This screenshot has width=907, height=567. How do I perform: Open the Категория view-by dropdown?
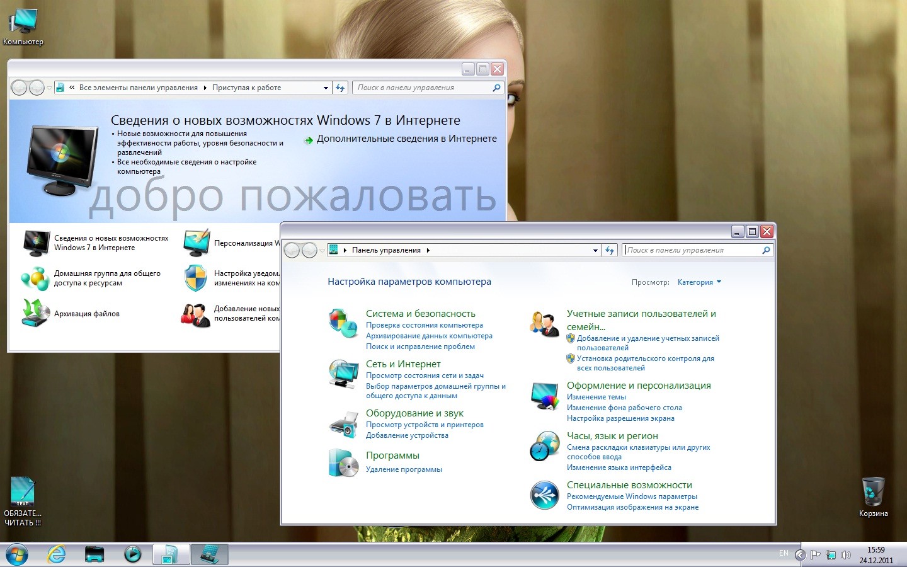pyautogui.click(x=699, y=282)
